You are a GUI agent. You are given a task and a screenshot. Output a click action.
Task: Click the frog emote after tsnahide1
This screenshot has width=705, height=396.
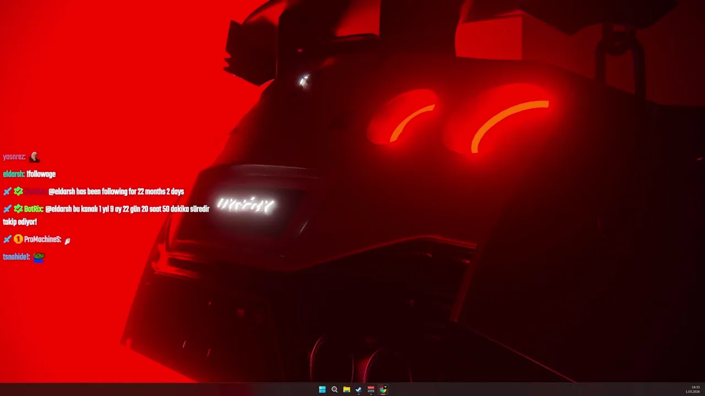tap(39, 257)
